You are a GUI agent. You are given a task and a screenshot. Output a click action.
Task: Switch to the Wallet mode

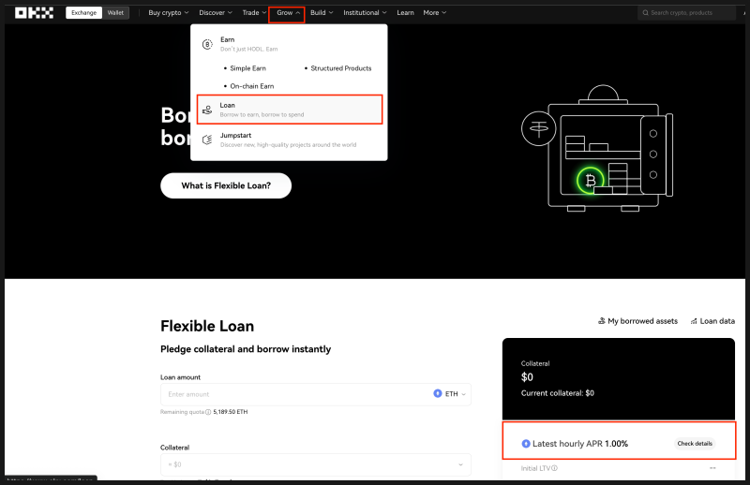[115, 13]
